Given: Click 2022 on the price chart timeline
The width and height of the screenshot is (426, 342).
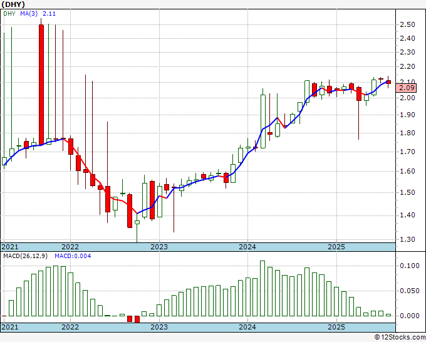Looking at the screenshot, I should (70, 247).
